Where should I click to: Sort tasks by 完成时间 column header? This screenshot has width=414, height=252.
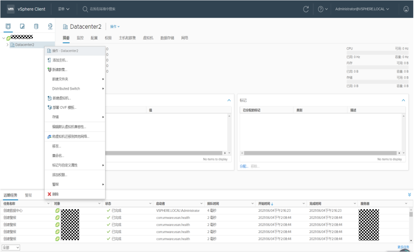pos(315,203)
